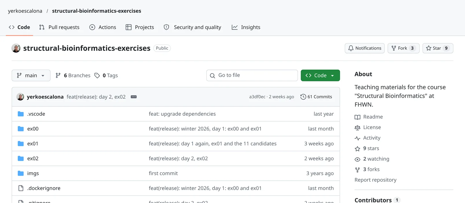This screenshot has width=465, height=203.
Task: Open latest commit message feat(release): day 2, ex02
Action: pos(96,97)
